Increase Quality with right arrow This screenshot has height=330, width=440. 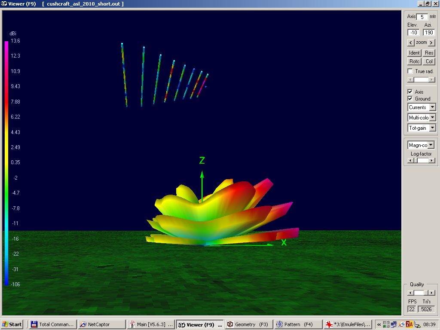[x=432, y=293]
